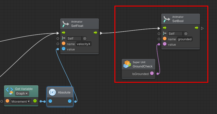Click SetBool's green control input arrow
This screenshot has height=114, width=217.
(165, 28)
